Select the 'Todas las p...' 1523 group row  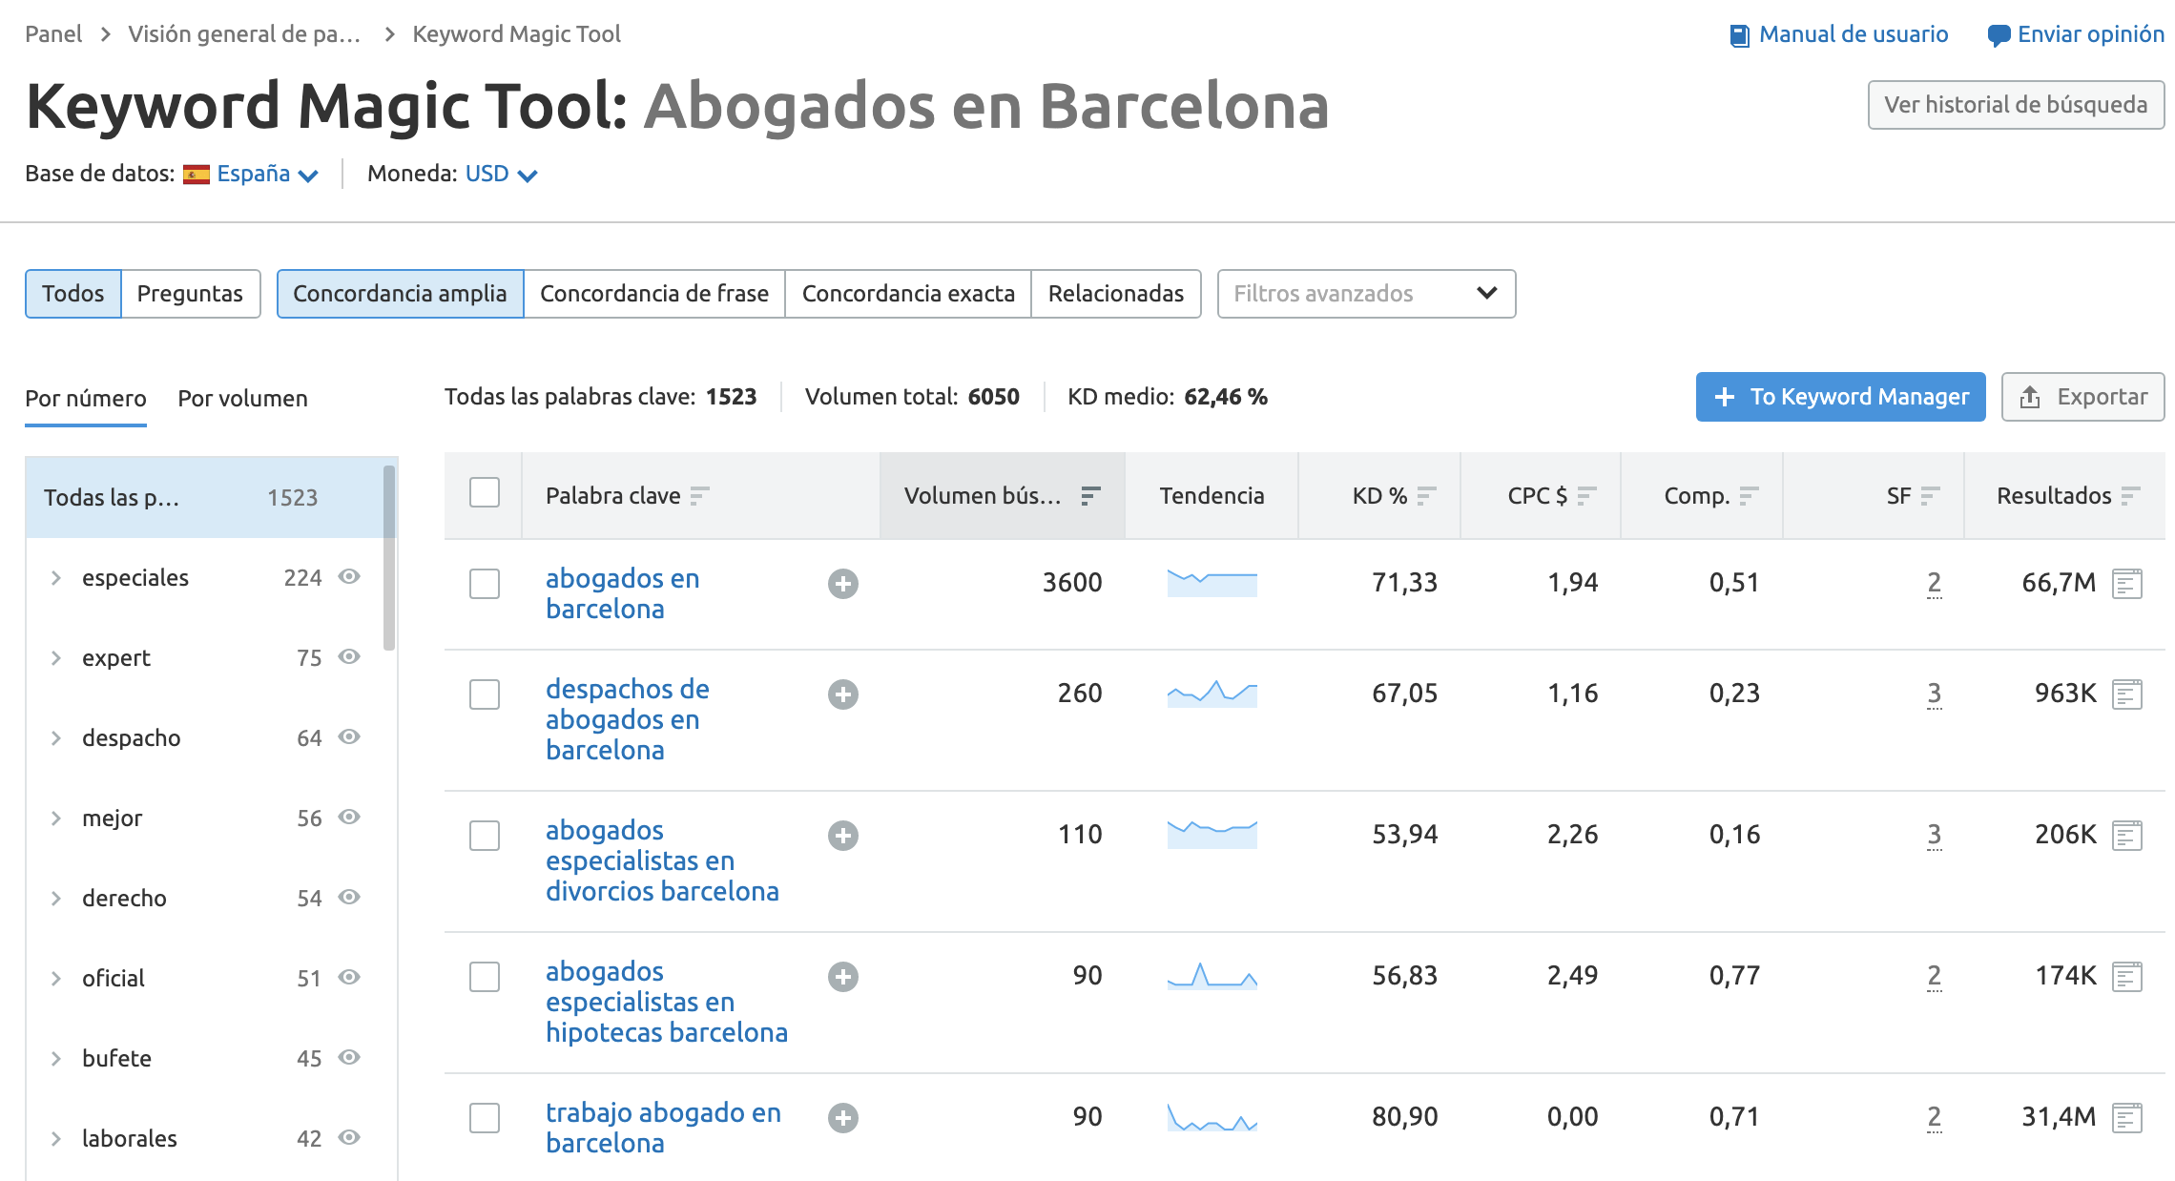204,497
